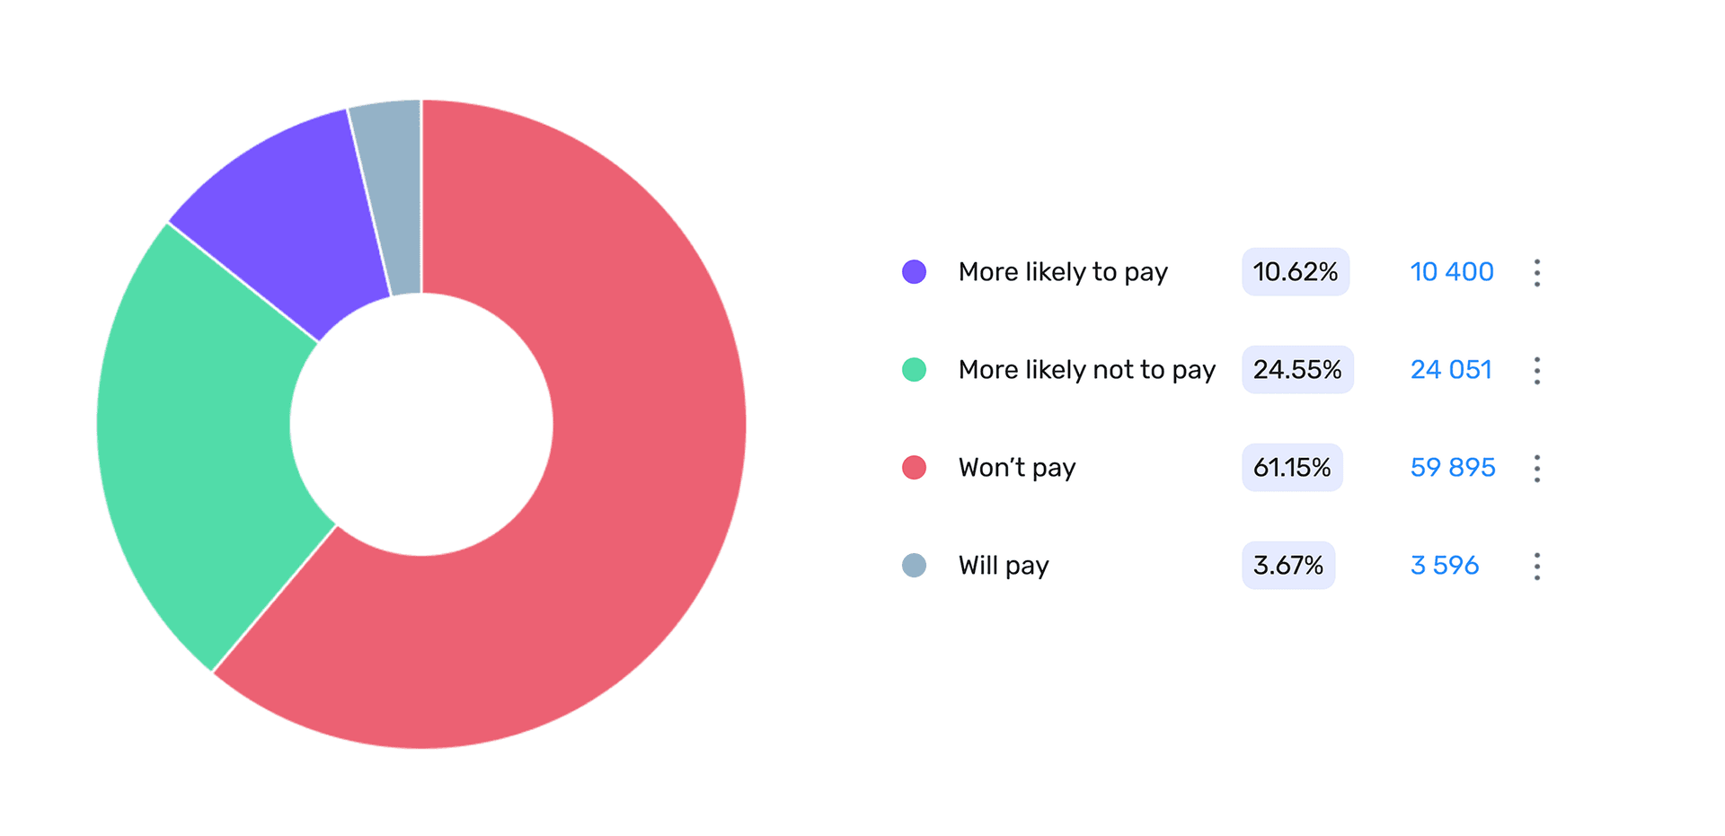Open the three-dot menu beside 'More likely not to pay'

1537,370
